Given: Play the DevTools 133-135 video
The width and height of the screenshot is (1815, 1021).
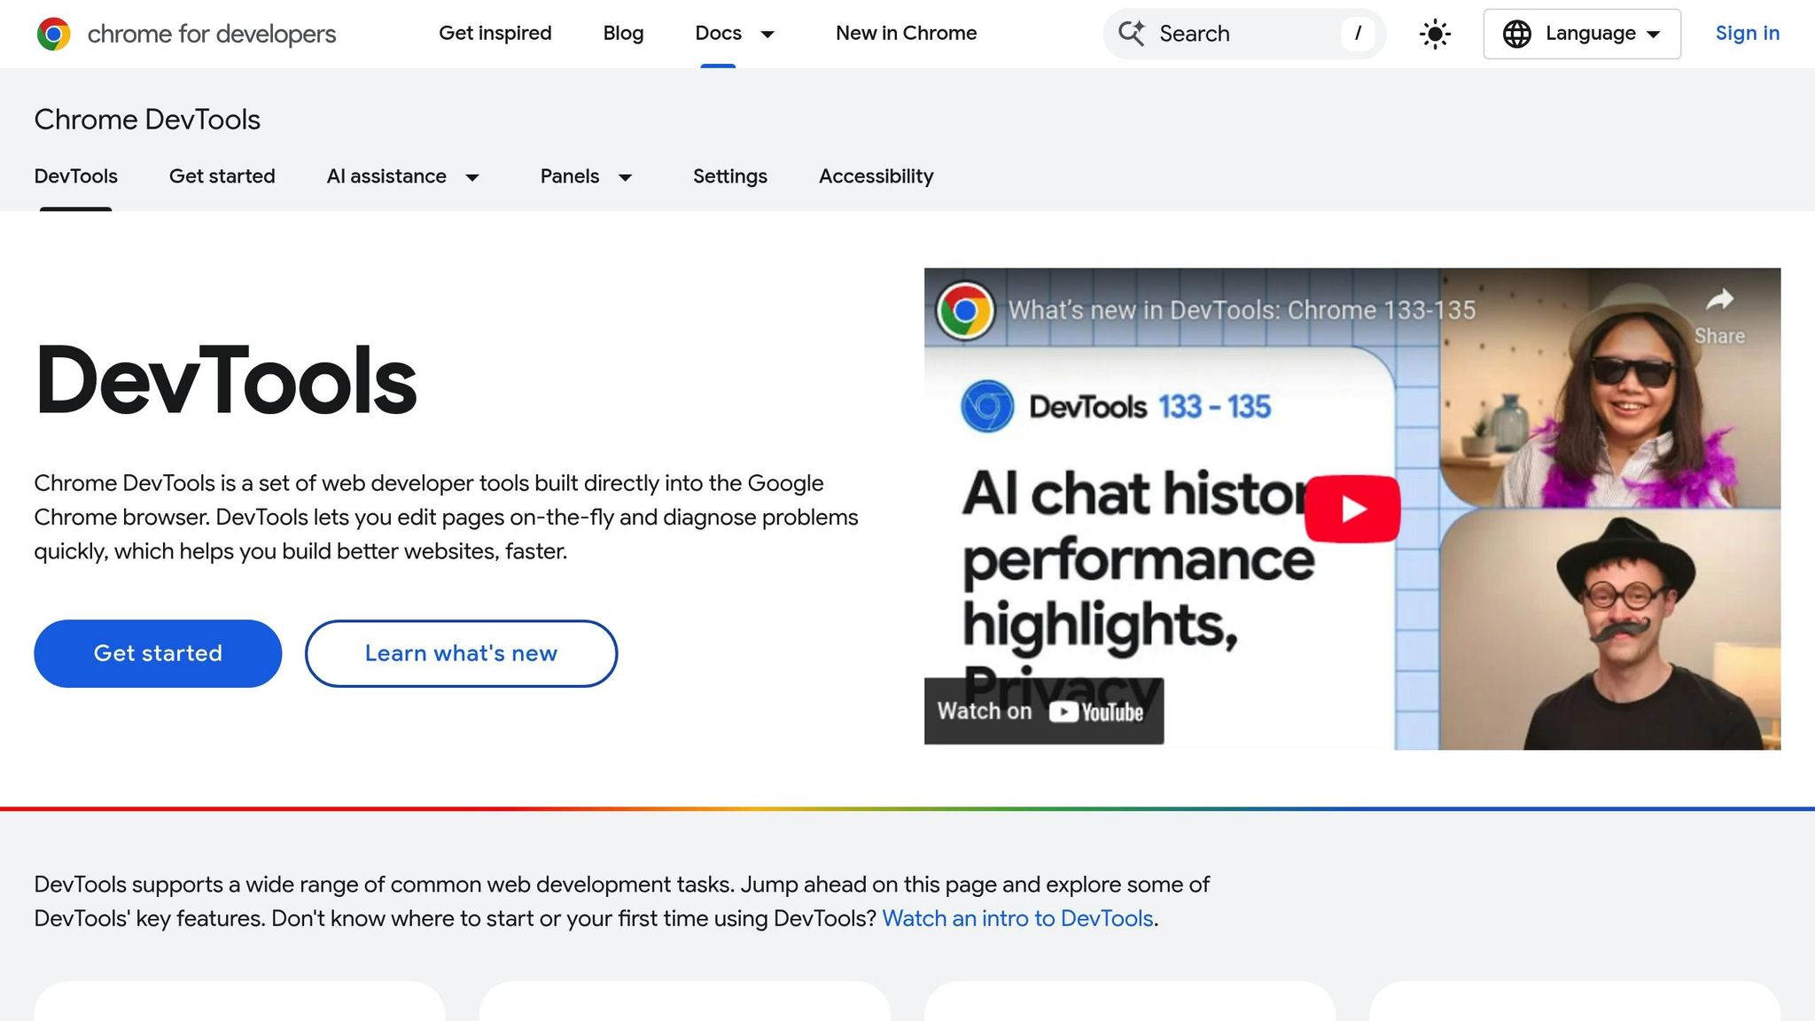Looking at the screenshot, I should (1351, 508).
